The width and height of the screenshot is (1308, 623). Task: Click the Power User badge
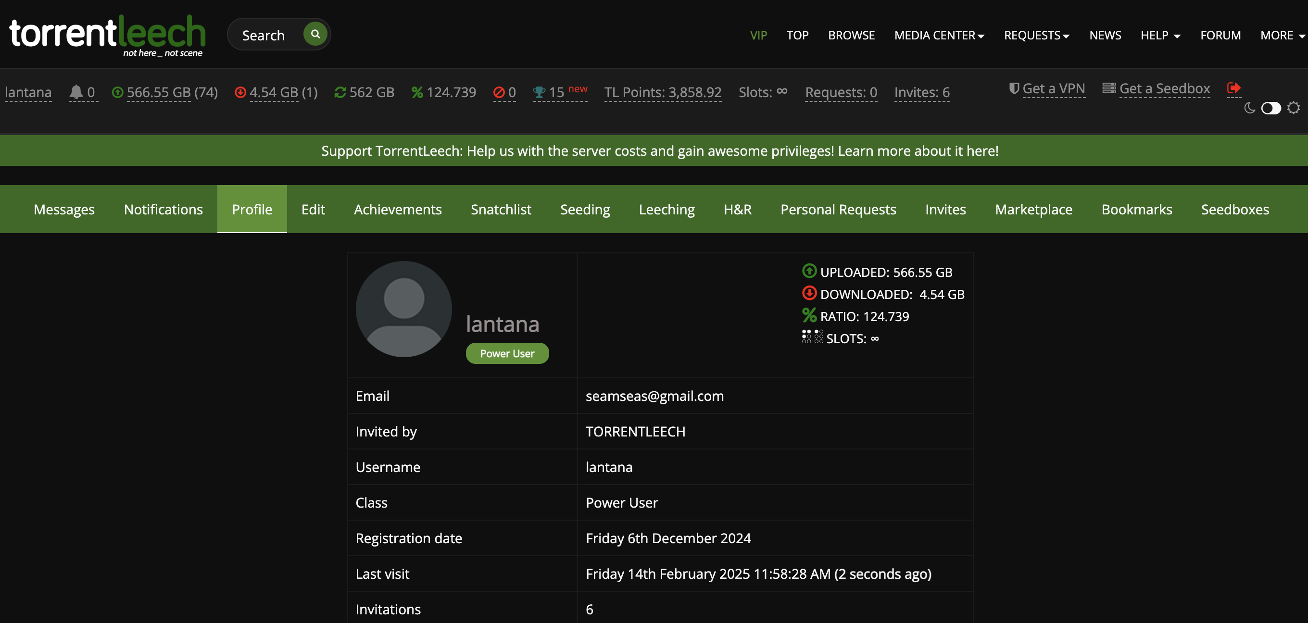coord(507,353)
